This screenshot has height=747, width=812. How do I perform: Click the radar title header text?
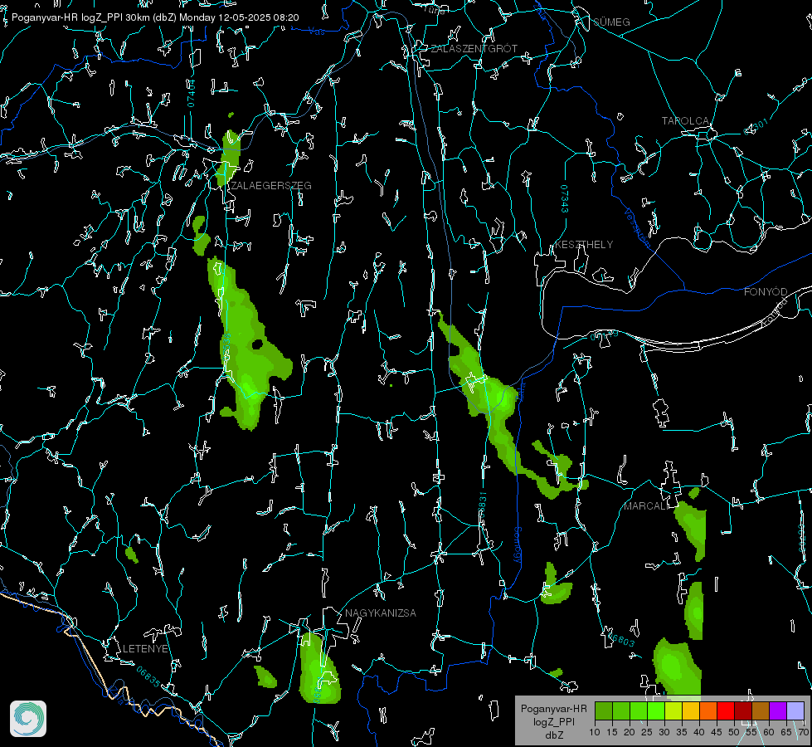155,17
